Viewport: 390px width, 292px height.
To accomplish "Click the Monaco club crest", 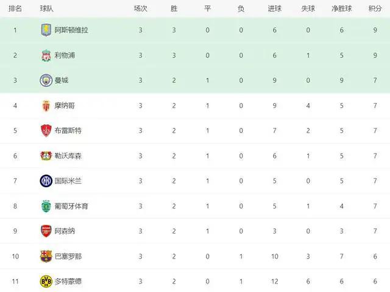I will pos(46,105).
